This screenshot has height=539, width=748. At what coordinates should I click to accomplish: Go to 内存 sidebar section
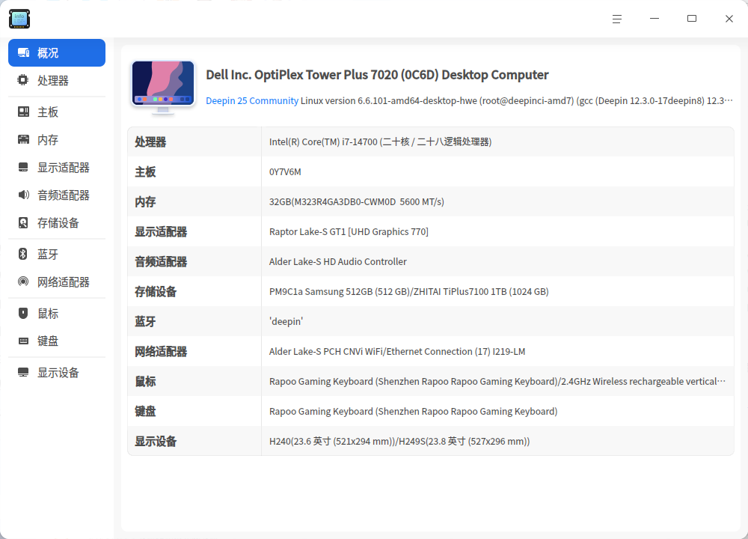(x=57, y=139)
